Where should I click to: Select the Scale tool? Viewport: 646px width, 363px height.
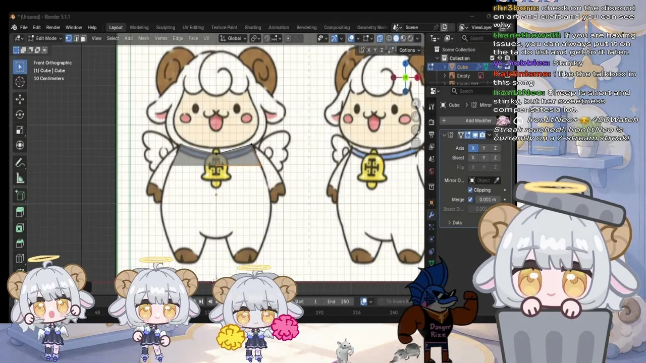20,130
